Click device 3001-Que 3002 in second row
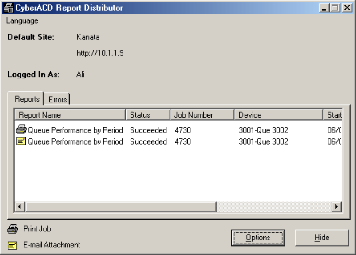The width and height of the screenshot is (356, 255). click(x=263, y=141)
